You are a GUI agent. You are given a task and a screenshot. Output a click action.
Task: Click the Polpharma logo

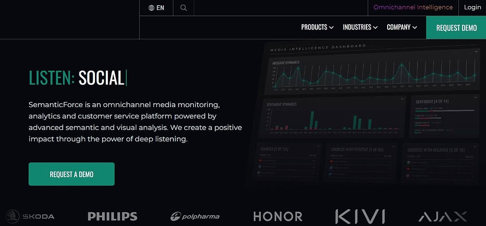click(x=195, y=217)
